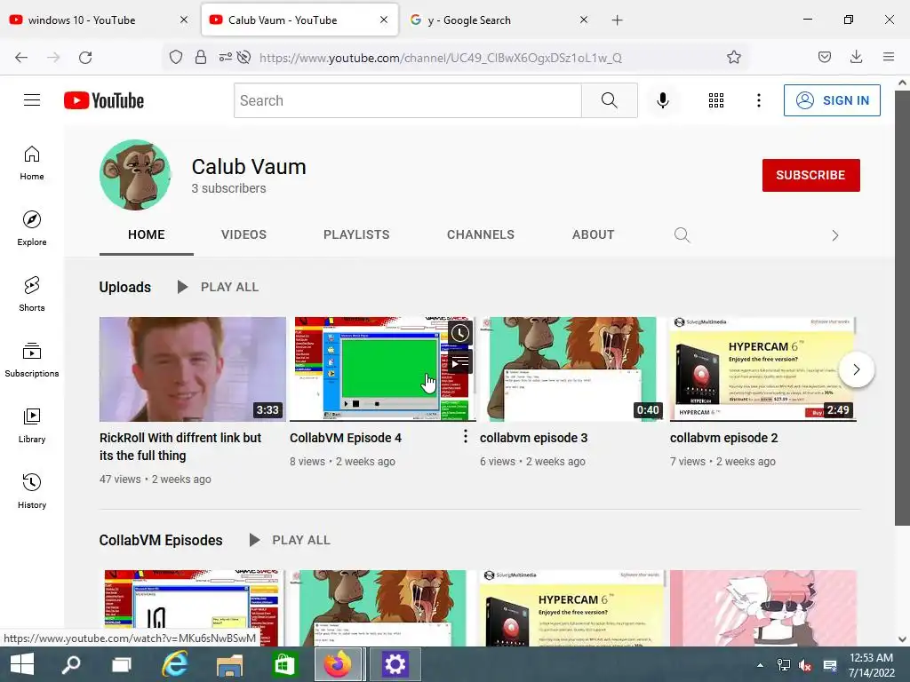Open RickRoll With diffrent link video title
The width and height of the screenshot is (910, 682).
pos(180,447)
